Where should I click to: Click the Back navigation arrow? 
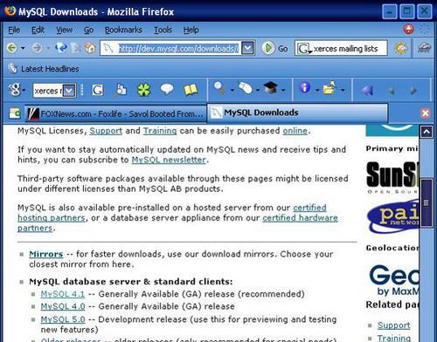(x=11, y=48)
